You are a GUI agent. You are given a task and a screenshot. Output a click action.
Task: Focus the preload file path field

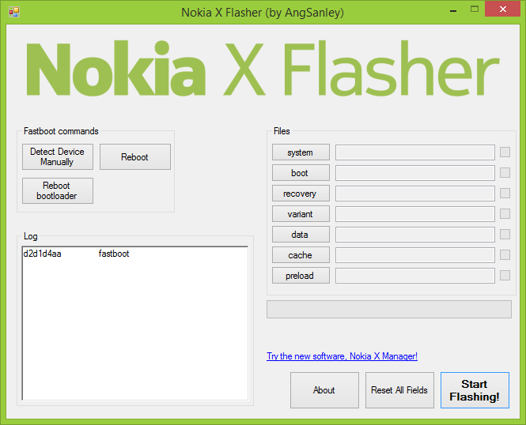tap(415, 275)
